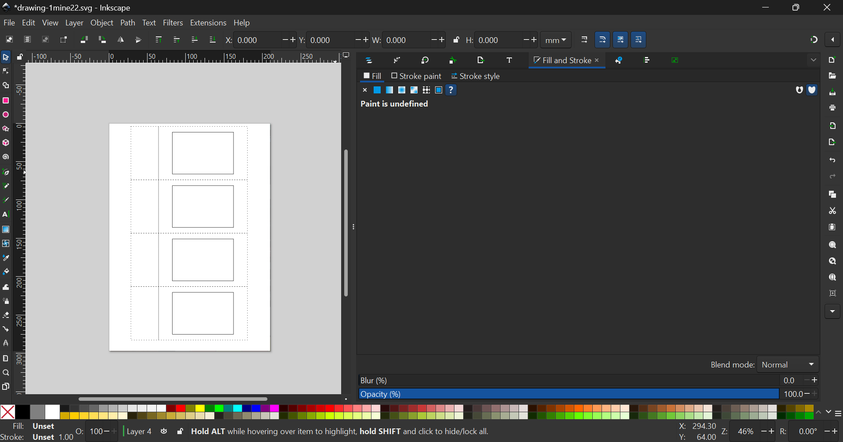The width and height of the screenshot is (843, 442).
Task: Select the Gradient tool
Action: click(6, 229)
